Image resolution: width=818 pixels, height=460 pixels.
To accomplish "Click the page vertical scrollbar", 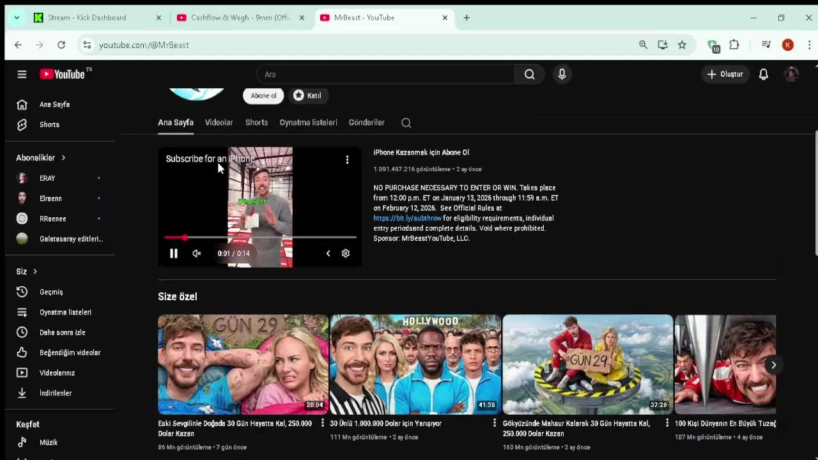I will [x=815, y=193].
